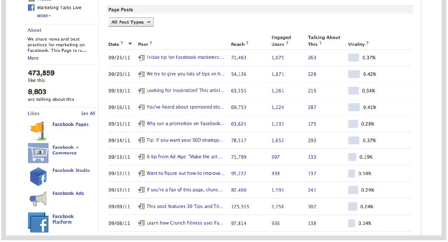Click the Facebook Studio cube icon
This screenshot has height=242, width=448.
(x=38, y=176)
